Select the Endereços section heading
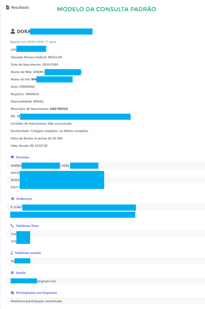 [x=24, y=199]
